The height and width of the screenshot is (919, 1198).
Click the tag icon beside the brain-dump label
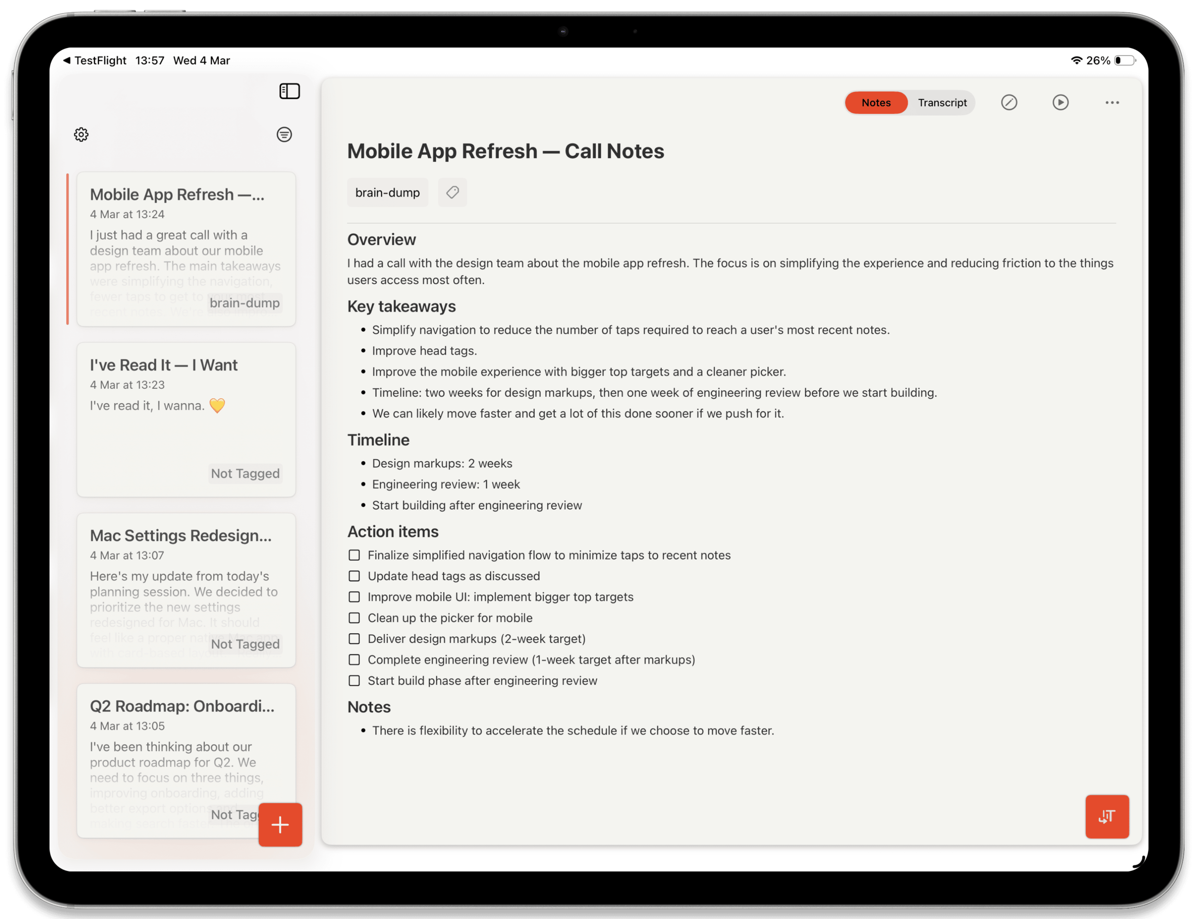pyautogui.click(x=452, y=192)
